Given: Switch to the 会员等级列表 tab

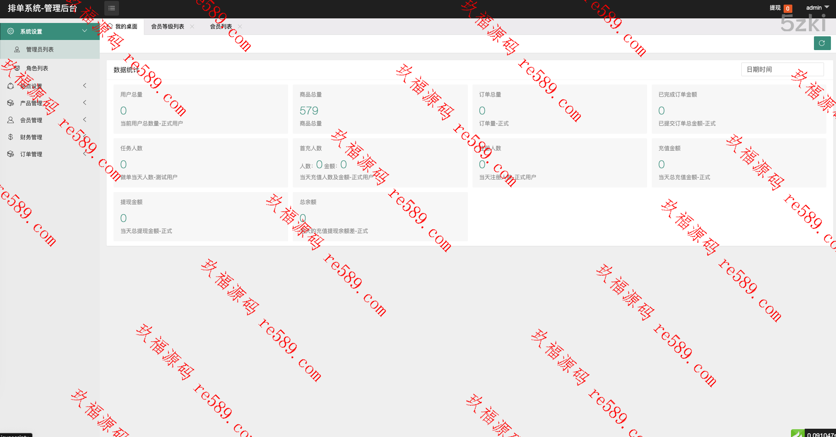Looking at the screenshot, I should pyautogui.click(x=168, y=27).
